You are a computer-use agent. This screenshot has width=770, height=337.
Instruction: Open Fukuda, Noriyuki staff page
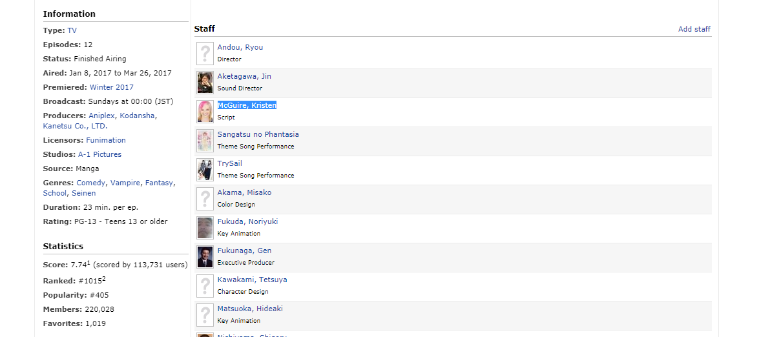[247, 221]
